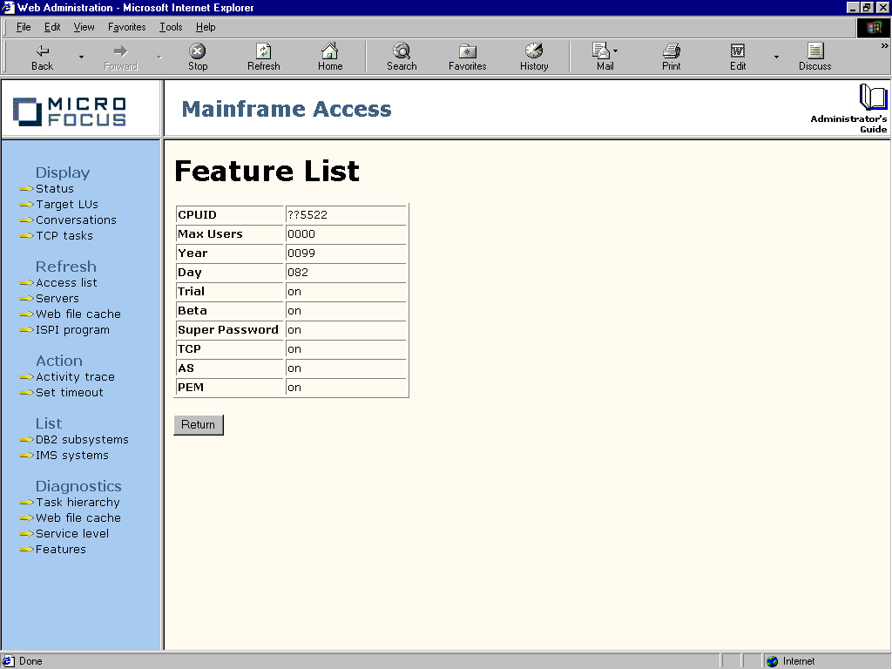Open the Tools menu

point(170,27)
